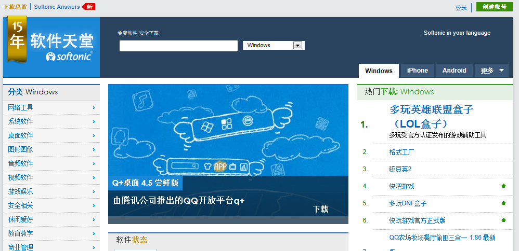Click the 由腾讯公司推出的QQ开放平台q+ caption

(x=179, y=201)
